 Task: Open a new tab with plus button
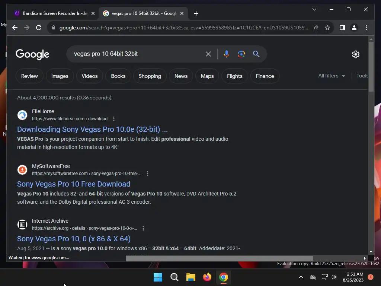196,13
